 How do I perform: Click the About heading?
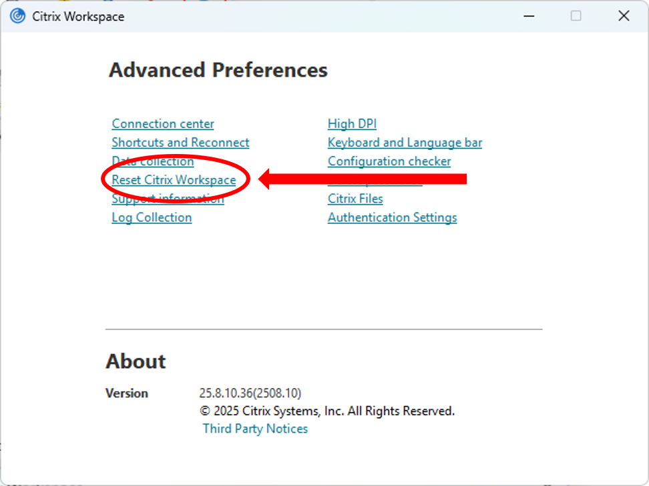point(136,361)
